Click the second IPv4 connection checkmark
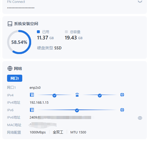150x141 pixels. pyautogui.click(x=100, y=96)
